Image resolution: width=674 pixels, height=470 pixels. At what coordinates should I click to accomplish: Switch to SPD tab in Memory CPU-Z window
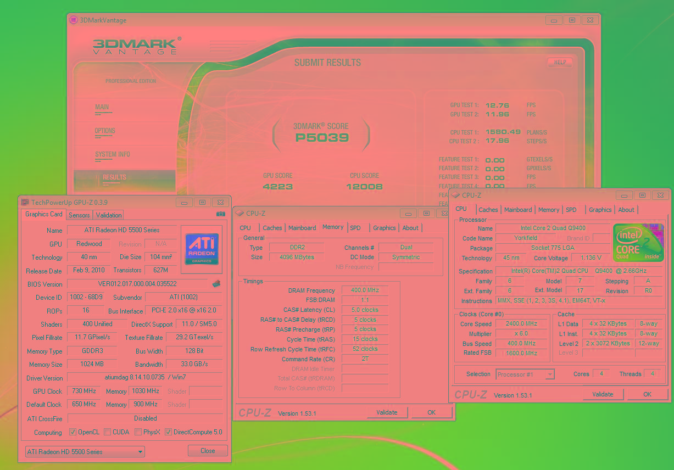coord(355,228)
